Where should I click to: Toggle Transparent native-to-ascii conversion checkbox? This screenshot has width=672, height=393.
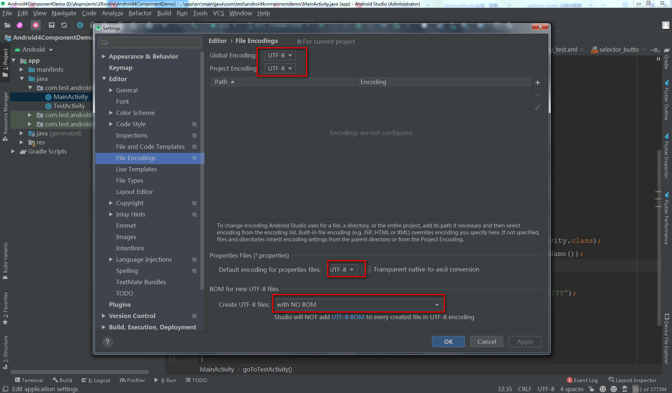[368, 270]
